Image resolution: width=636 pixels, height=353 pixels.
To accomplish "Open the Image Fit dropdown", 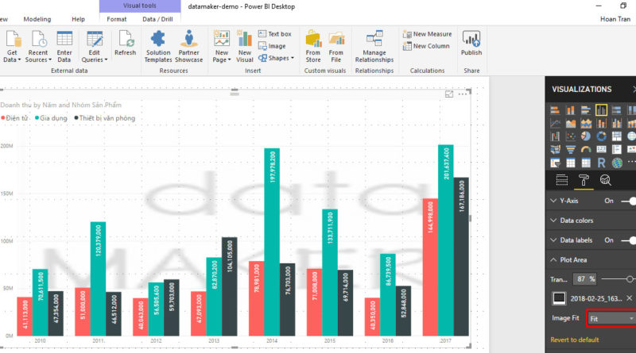I will 611,318.
